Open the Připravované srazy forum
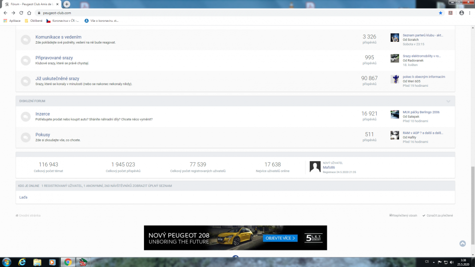Screen dimensions: 475x267 54,58
